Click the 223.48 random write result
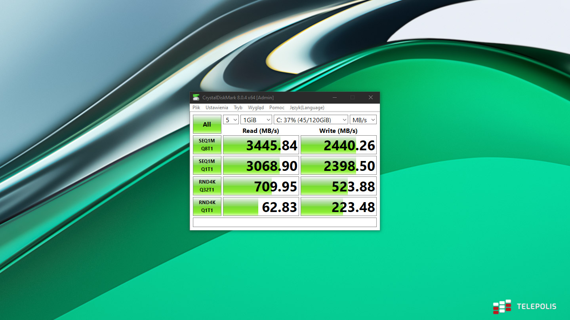The image size is (570, 320). 338,206
